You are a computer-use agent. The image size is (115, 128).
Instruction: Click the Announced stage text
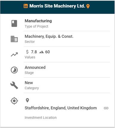pos(35,67)
